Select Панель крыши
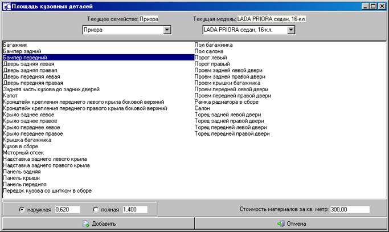This screenshot has width=389, height=232. click(x=21, y=178)
